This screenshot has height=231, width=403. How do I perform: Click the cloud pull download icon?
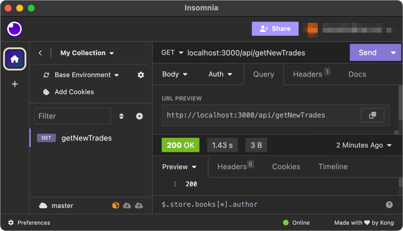pos(127,205)
